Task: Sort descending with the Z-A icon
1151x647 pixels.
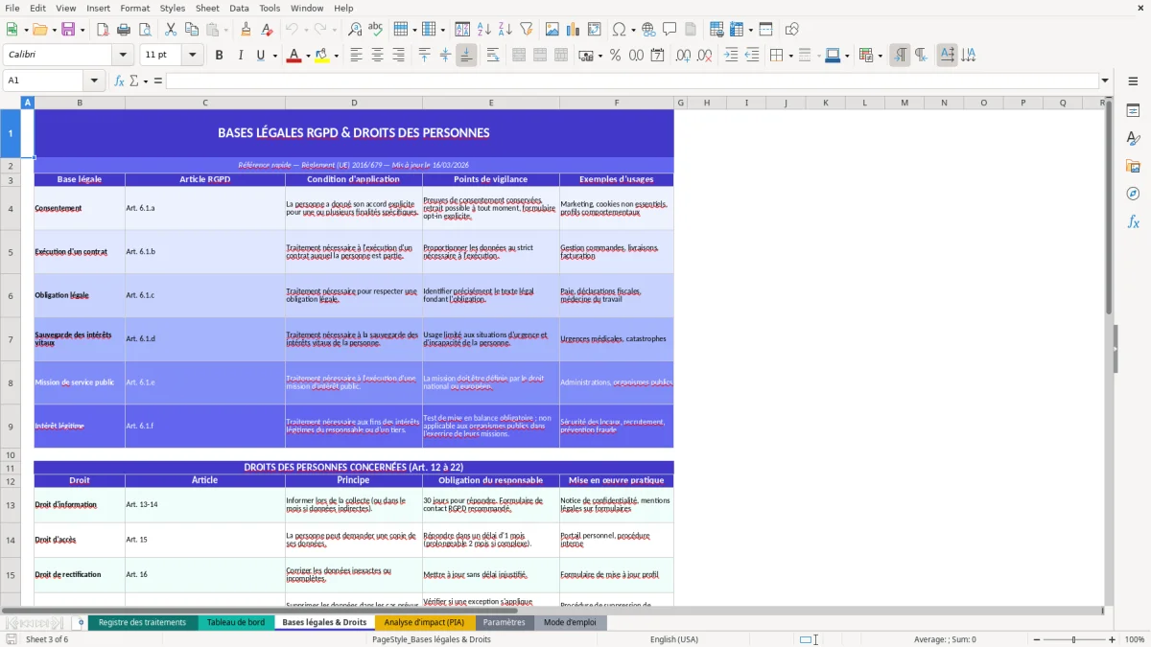Action: click(505, 30)
